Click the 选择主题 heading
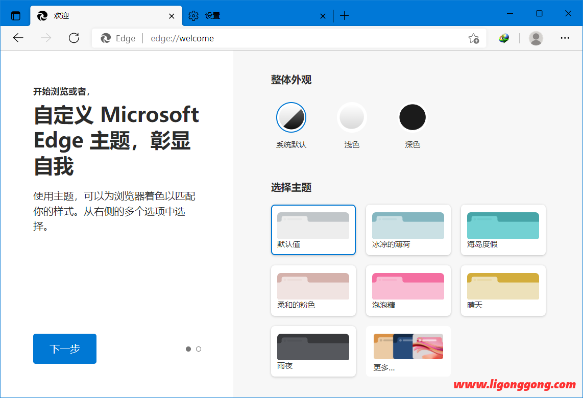The width and height of the screenshot is (583, 398). pos(291,187)
